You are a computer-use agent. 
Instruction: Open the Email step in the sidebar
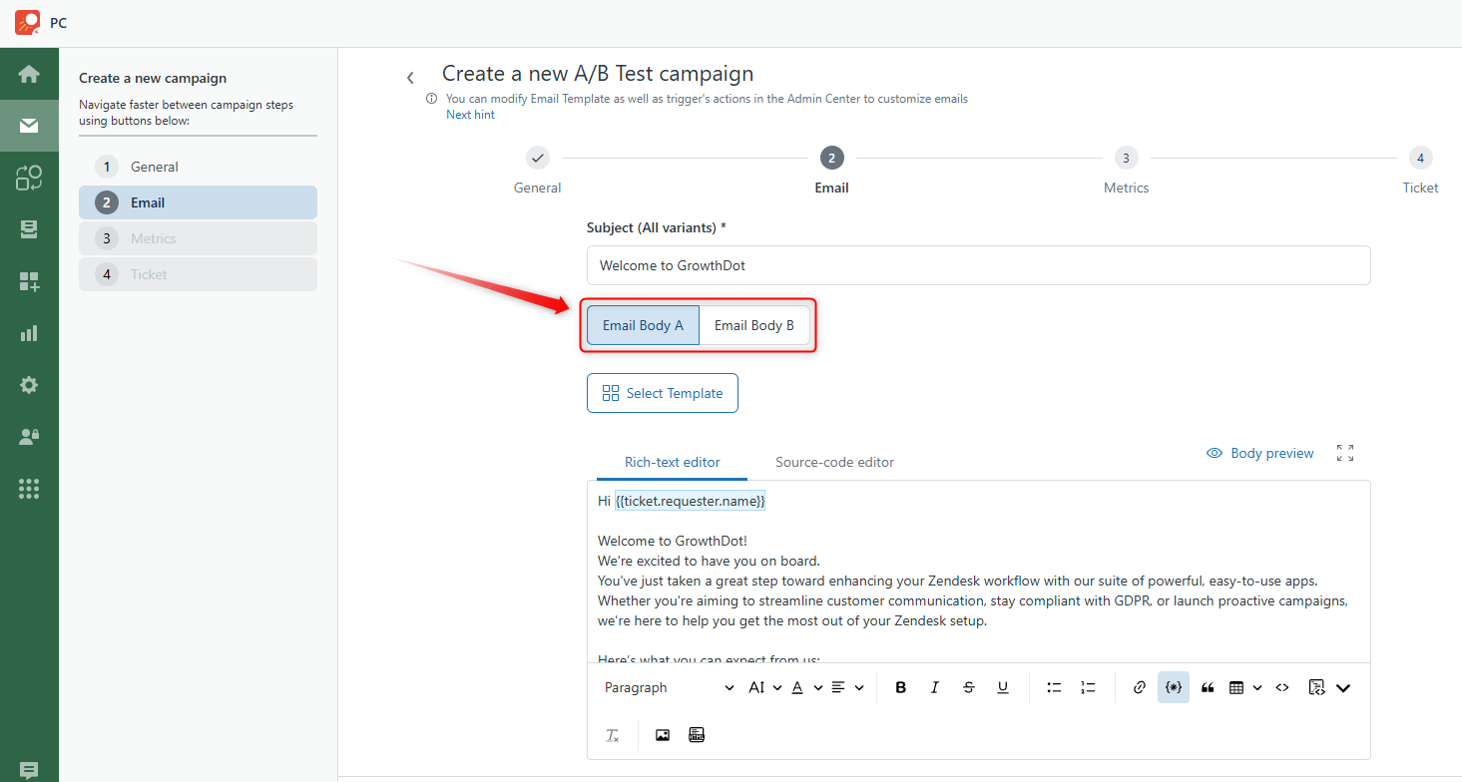coord(198,202)
